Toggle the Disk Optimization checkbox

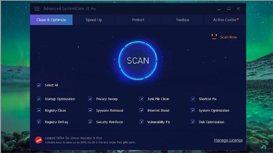coord(193,122)
